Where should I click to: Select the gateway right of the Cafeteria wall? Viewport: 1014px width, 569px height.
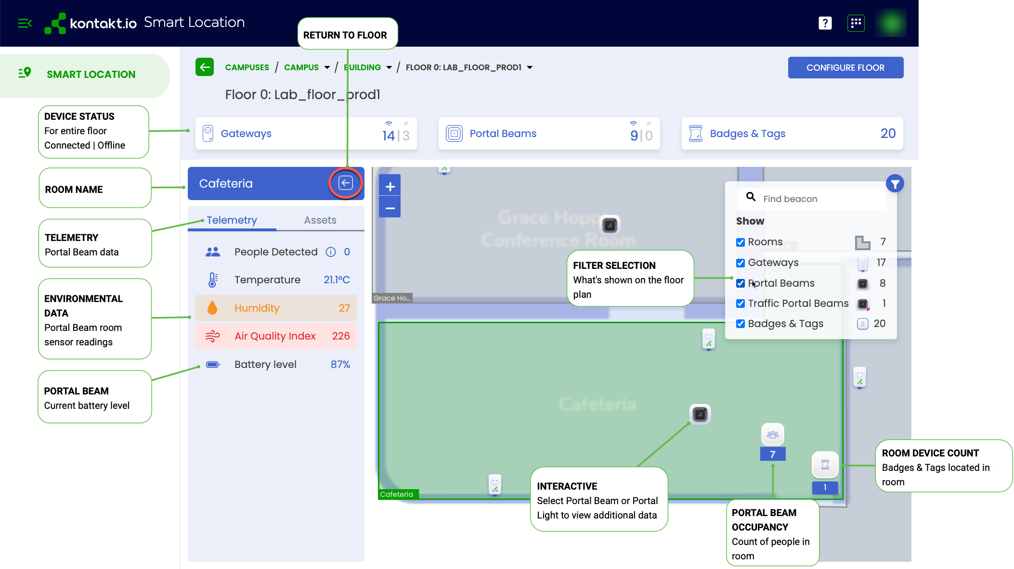point(859,378)
